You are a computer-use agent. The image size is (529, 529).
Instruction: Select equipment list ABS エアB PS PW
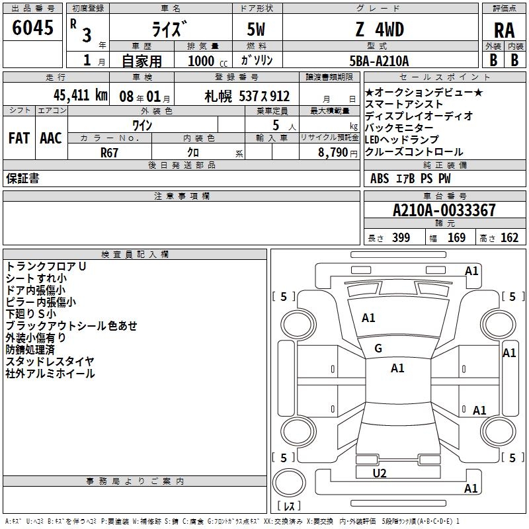click(410, 179)
